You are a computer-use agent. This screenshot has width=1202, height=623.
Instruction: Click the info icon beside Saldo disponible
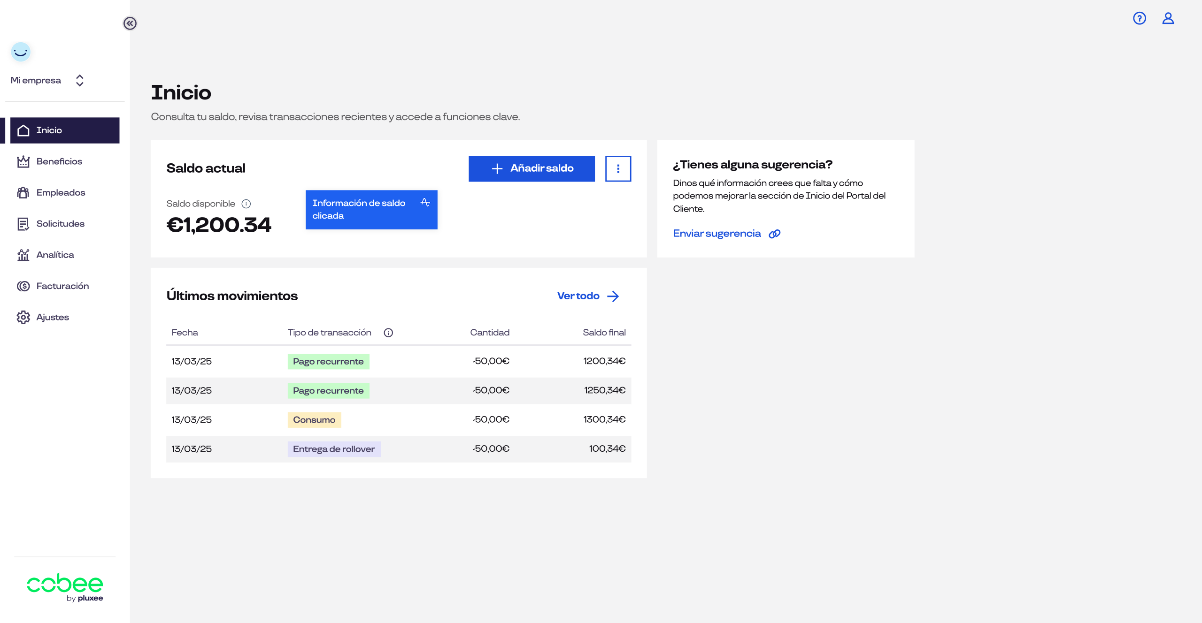(x=246, y=204)
